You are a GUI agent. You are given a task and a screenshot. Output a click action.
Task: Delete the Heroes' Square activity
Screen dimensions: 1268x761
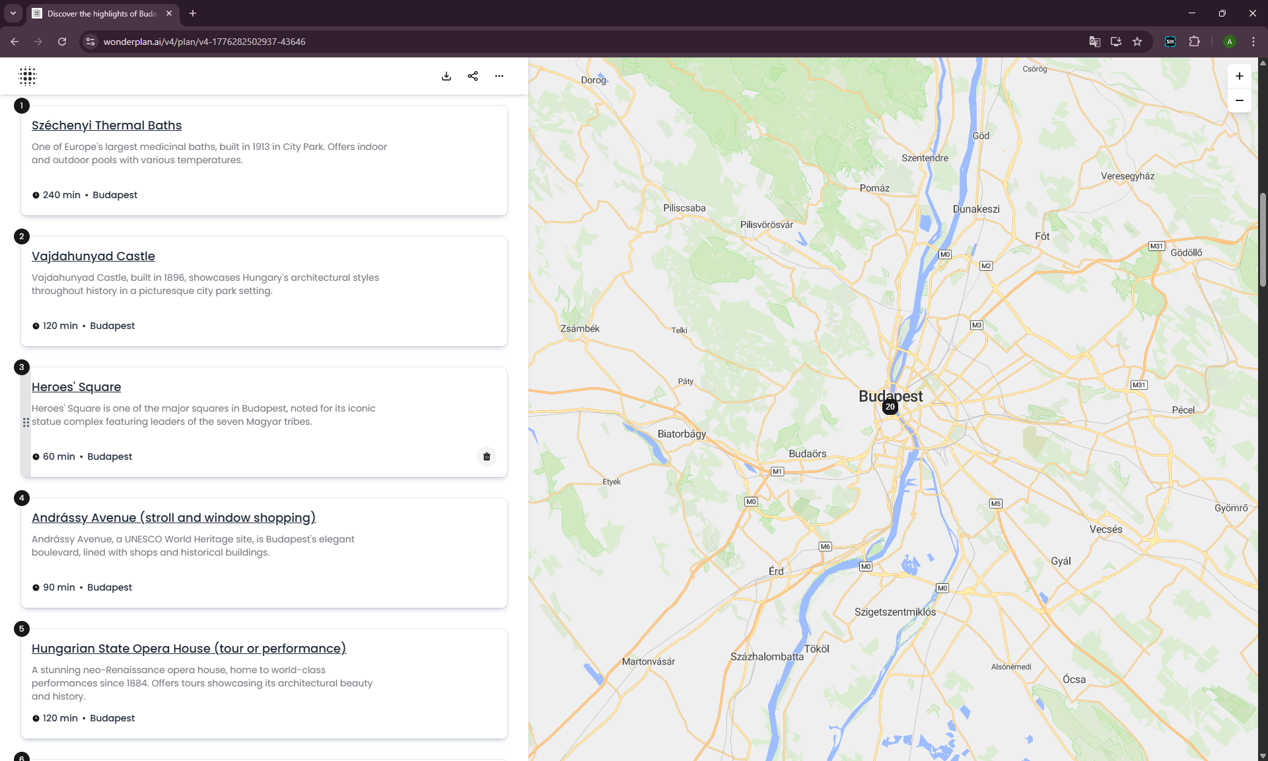pos(487,456)
